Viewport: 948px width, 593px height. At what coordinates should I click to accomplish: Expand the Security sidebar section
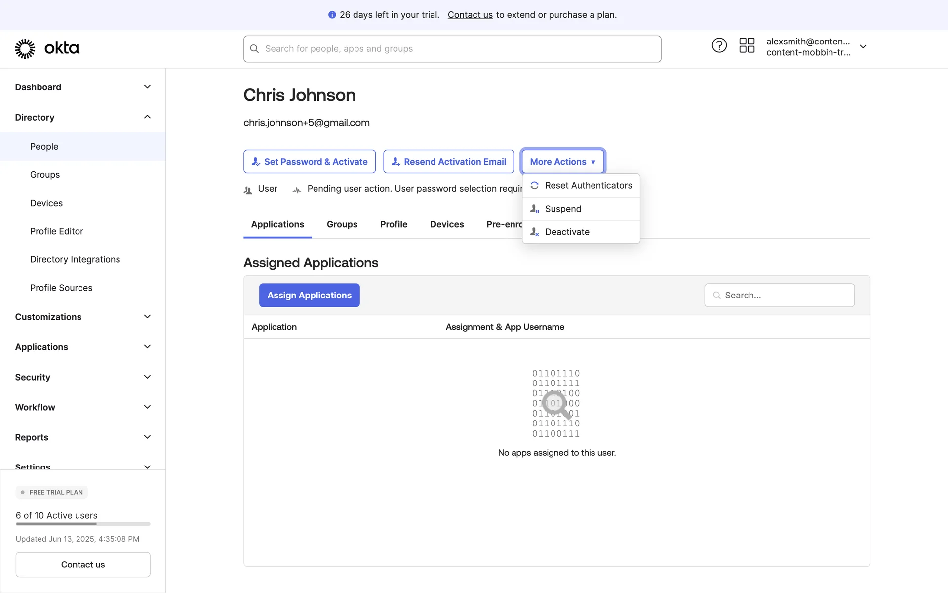coord(147,377)
